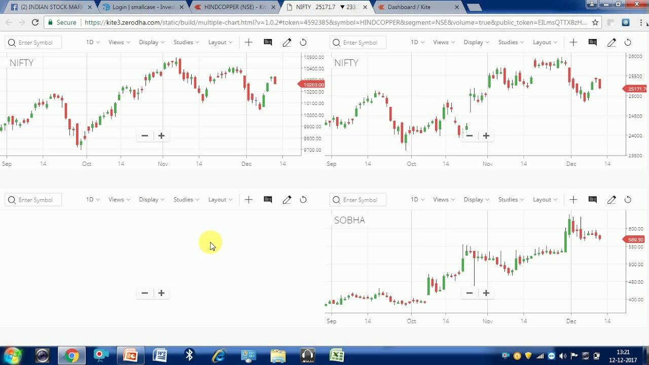
Task: Click the Enter Symbol search on NIFTY 25171 chart
Action: (358, 43)
